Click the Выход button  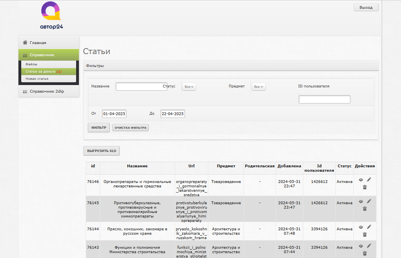tap(366, 8)
